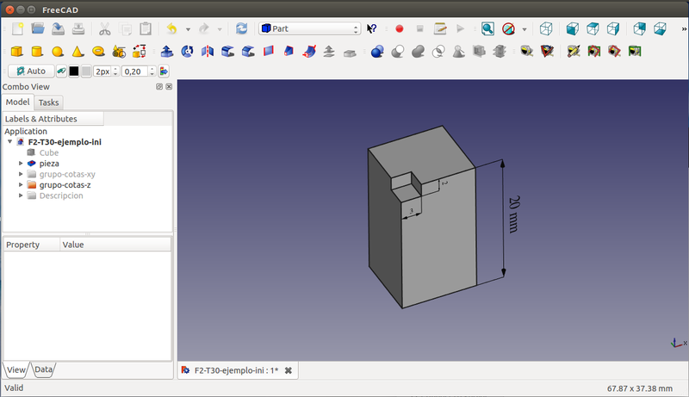689x397 pixels.
Task: Select the Torus primitive tool
Action: [99, 51]
